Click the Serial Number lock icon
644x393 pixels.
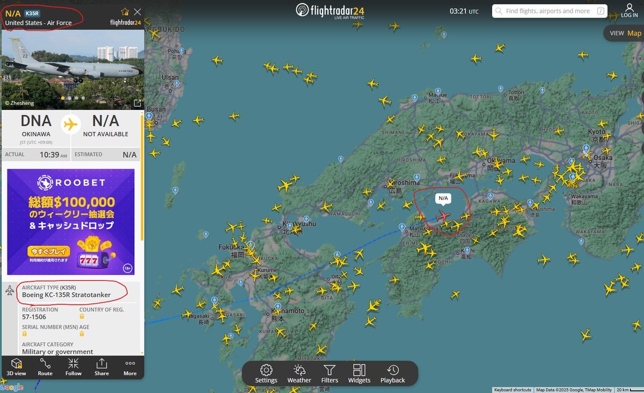point(25,334)
